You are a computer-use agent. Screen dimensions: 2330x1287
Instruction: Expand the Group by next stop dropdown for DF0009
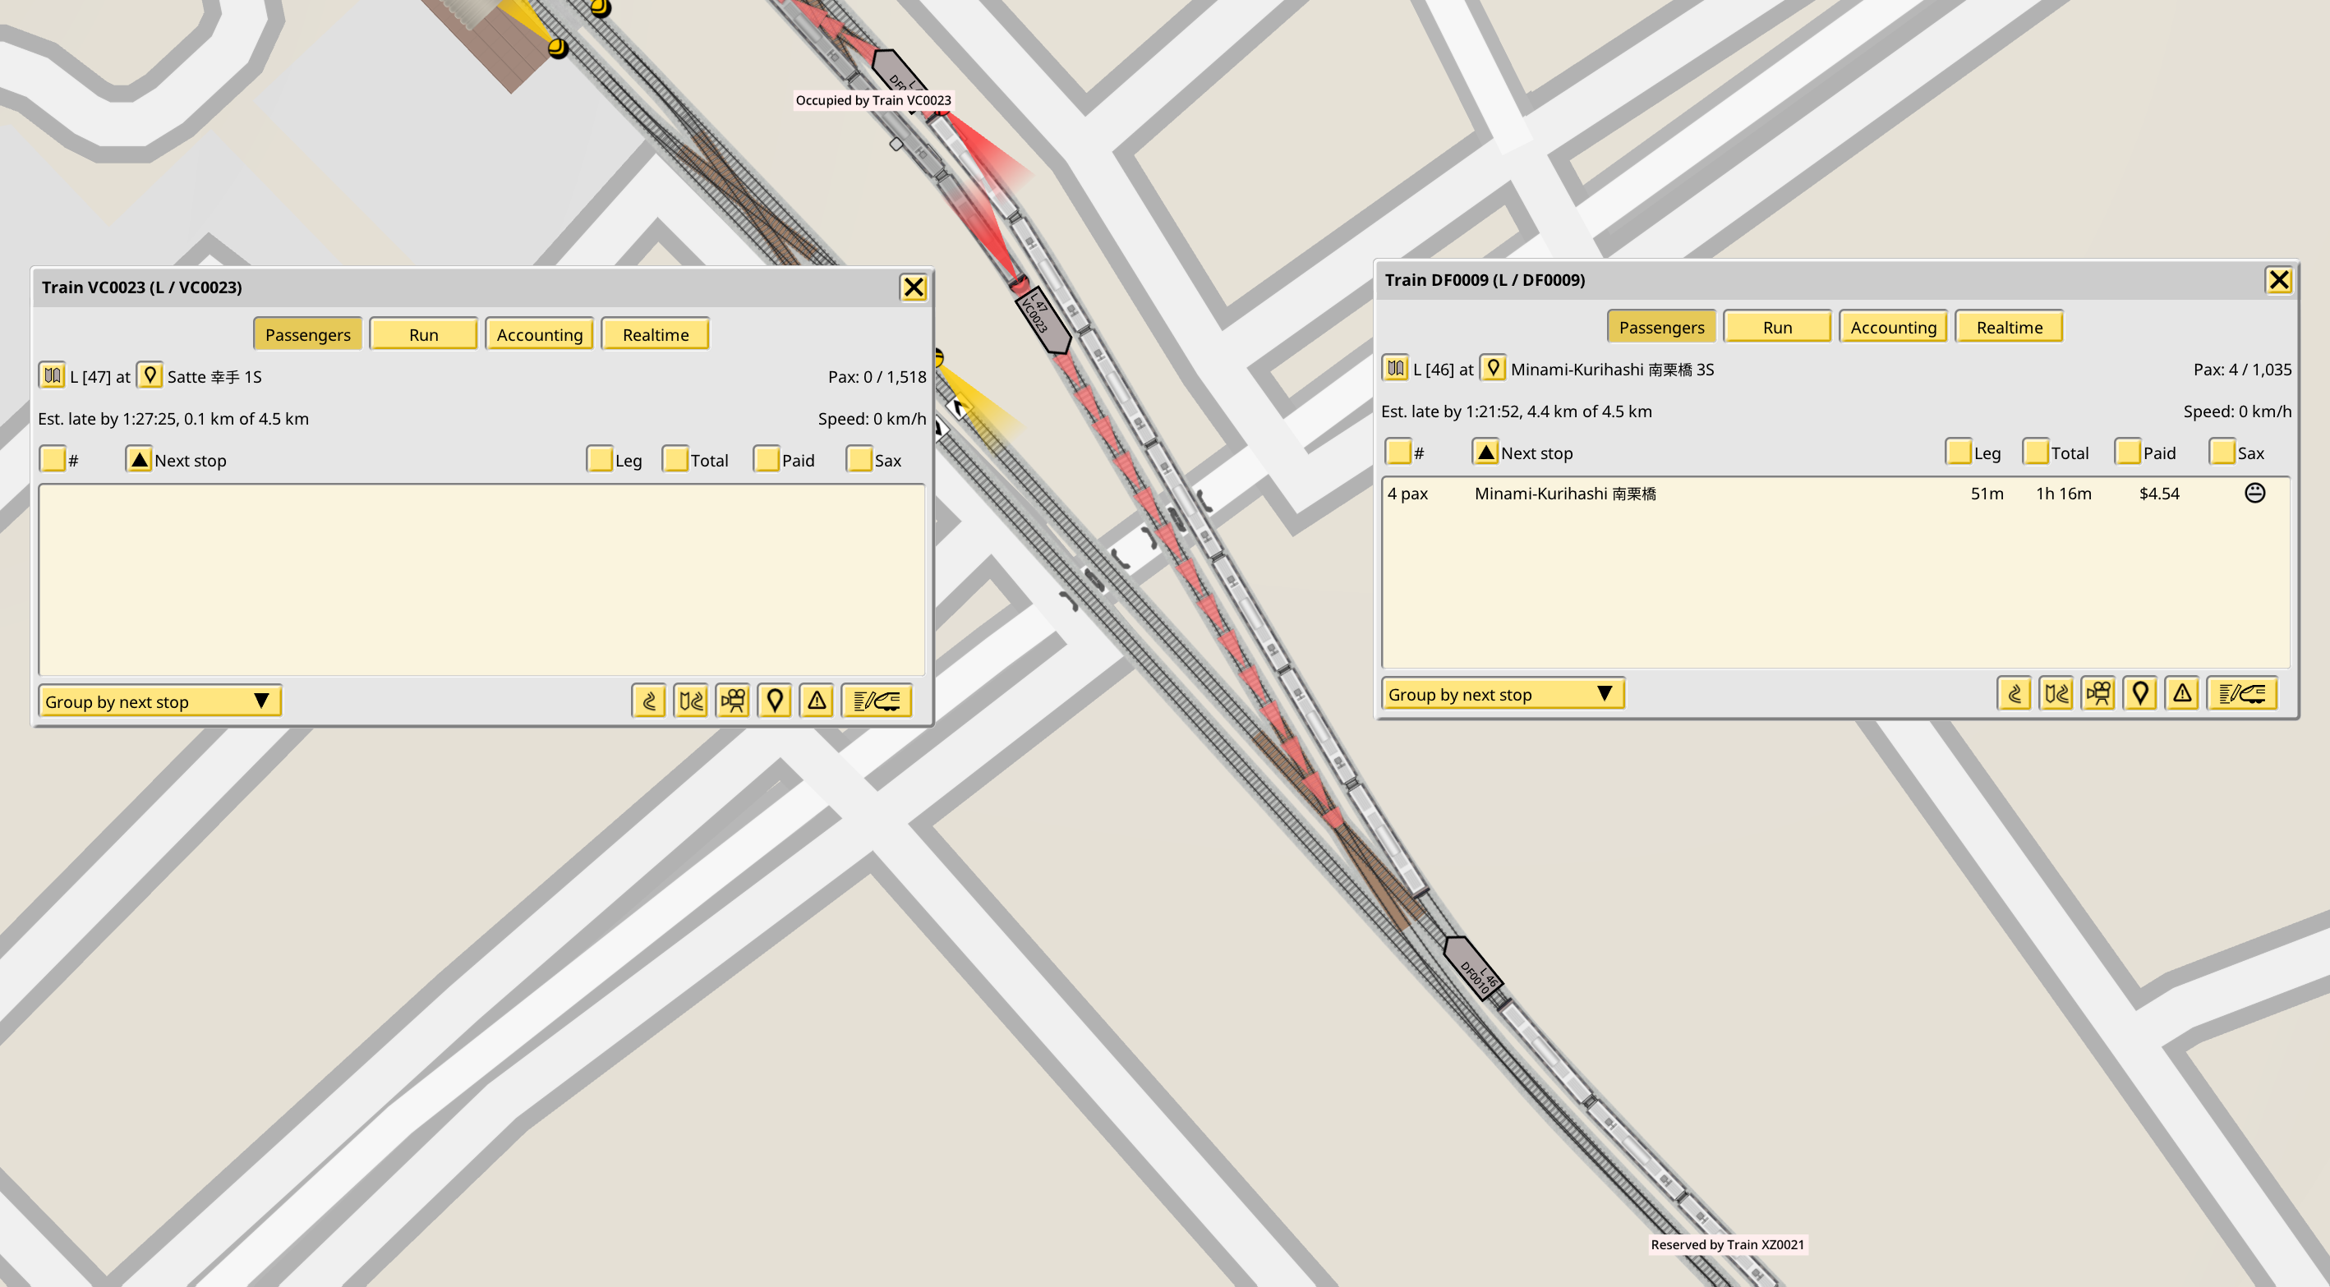point(1503,694)
